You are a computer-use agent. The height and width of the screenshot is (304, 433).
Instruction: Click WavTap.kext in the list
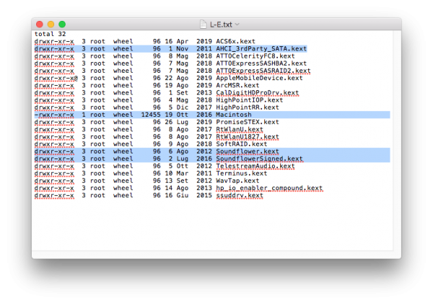click(237, 181)
